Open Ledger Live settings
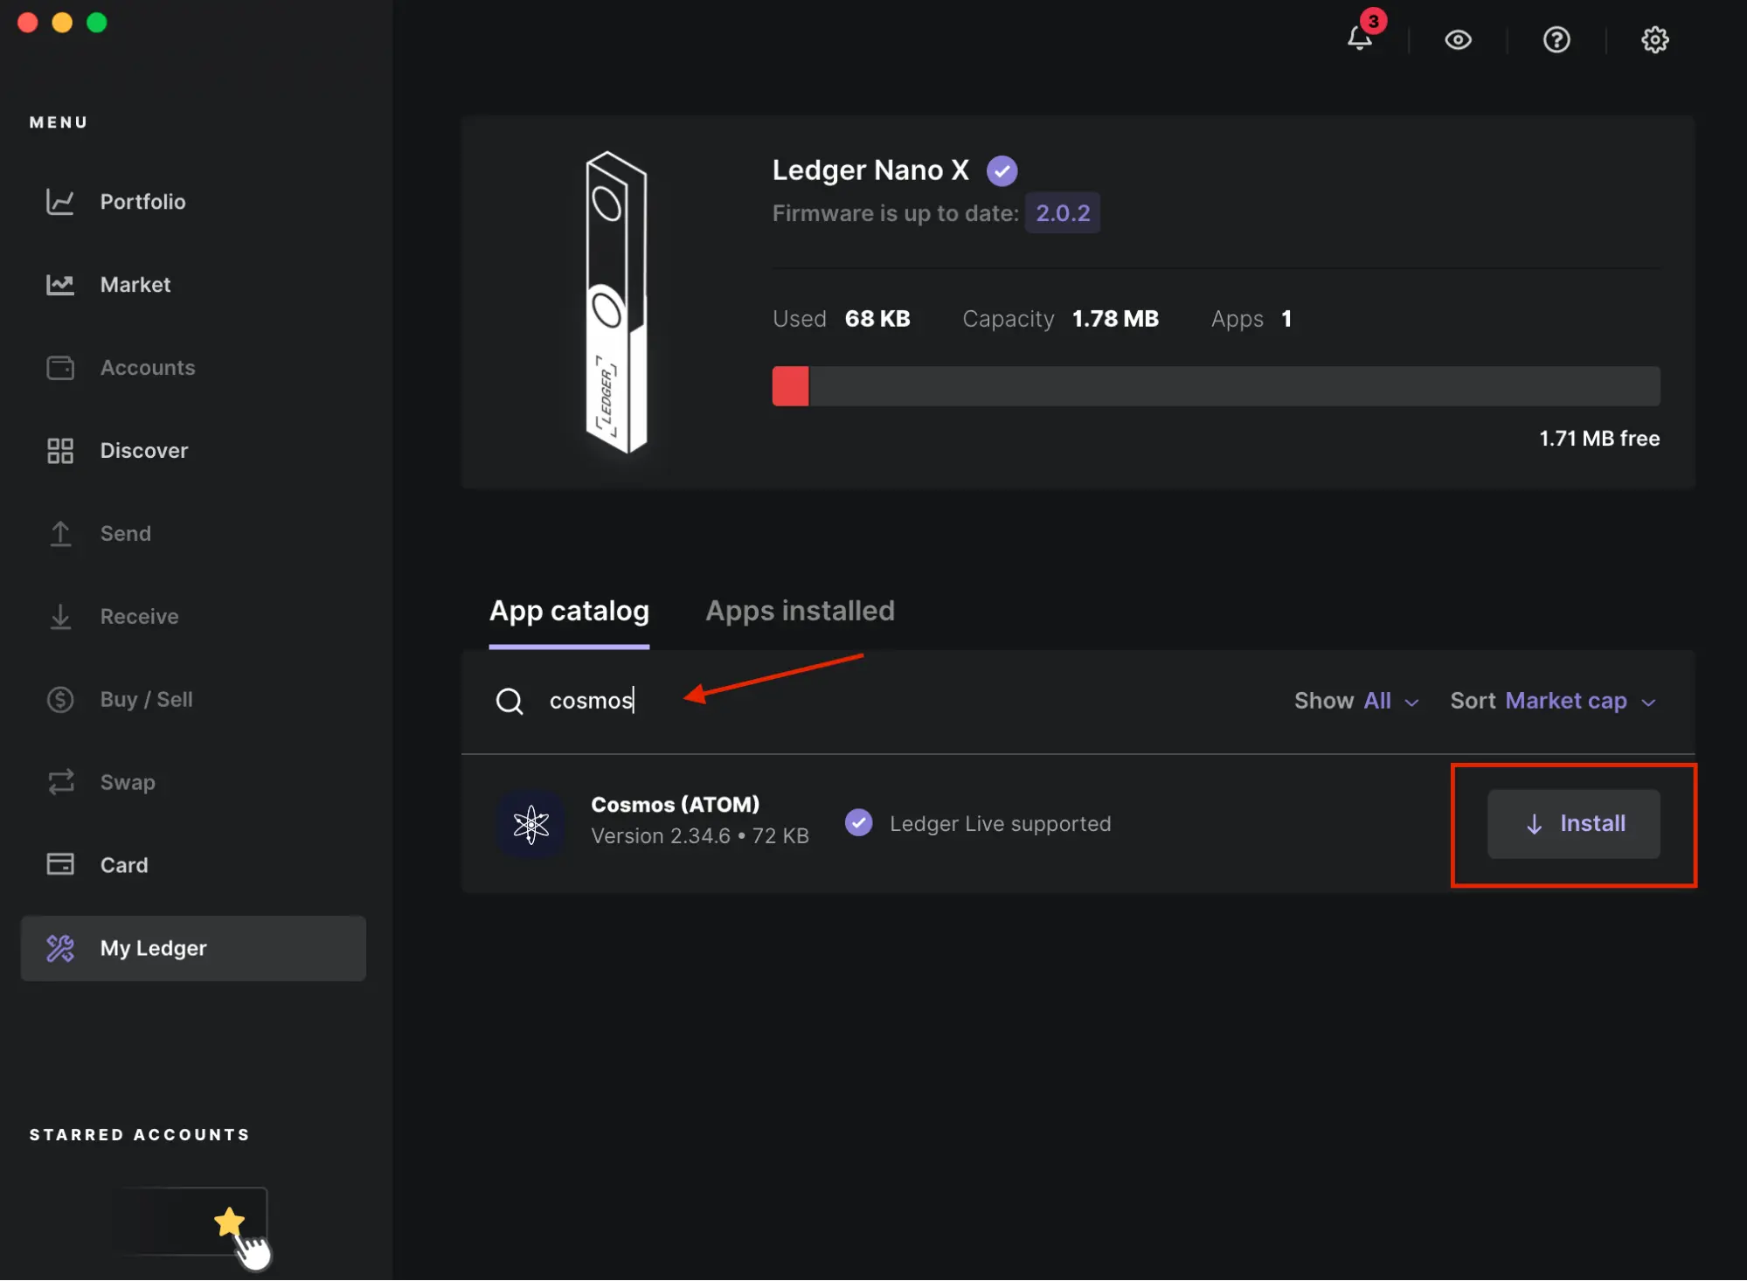This screenshot has height=1281, width=1747. pyautogui.click(x=1654, y=39)
